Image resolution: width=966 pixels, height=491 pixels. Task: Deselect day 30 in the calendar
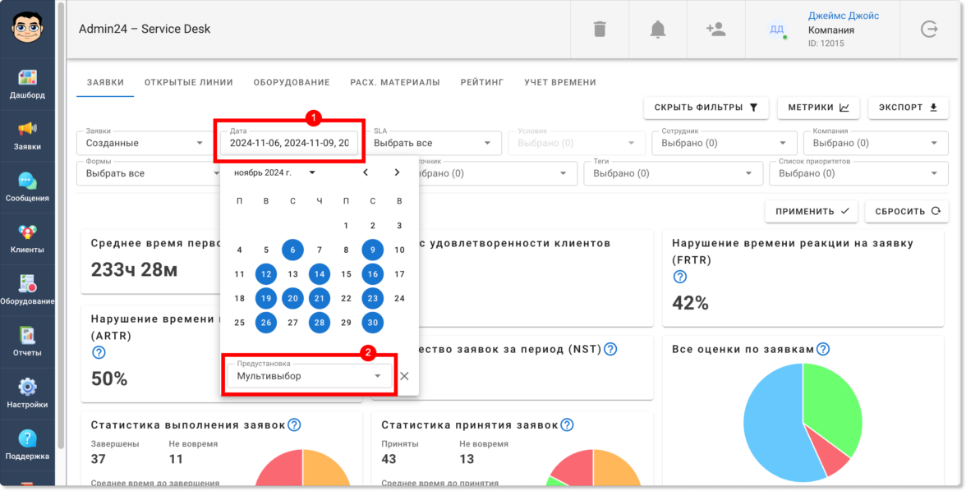tap(373, 323)
